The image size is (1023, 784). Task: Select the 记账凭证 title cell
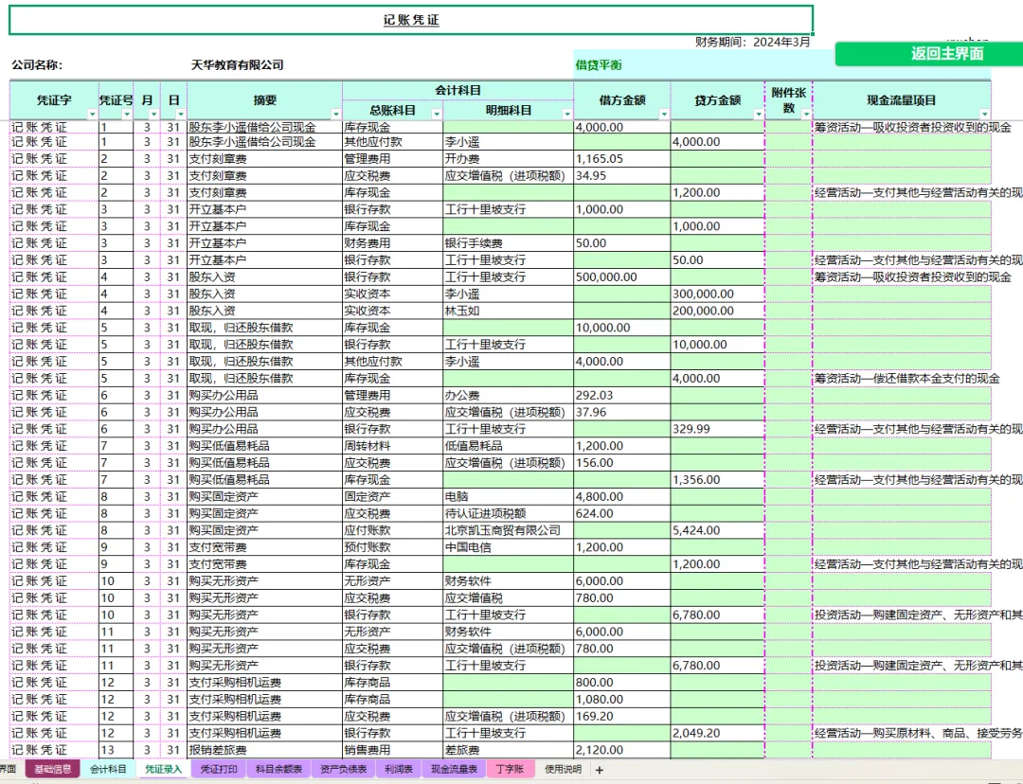point(411,20)
